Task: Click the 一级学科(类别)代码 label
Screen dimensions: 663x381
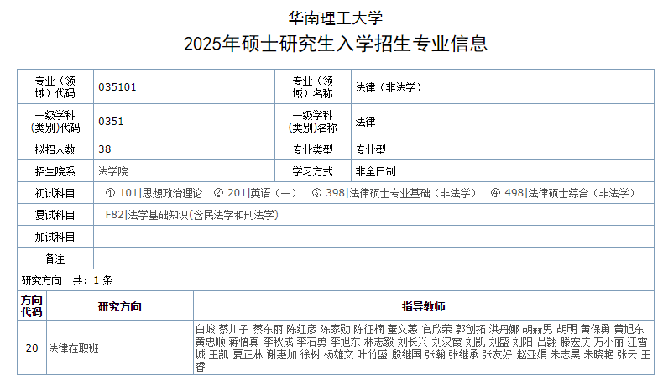Action: click(x=55, y=122)
